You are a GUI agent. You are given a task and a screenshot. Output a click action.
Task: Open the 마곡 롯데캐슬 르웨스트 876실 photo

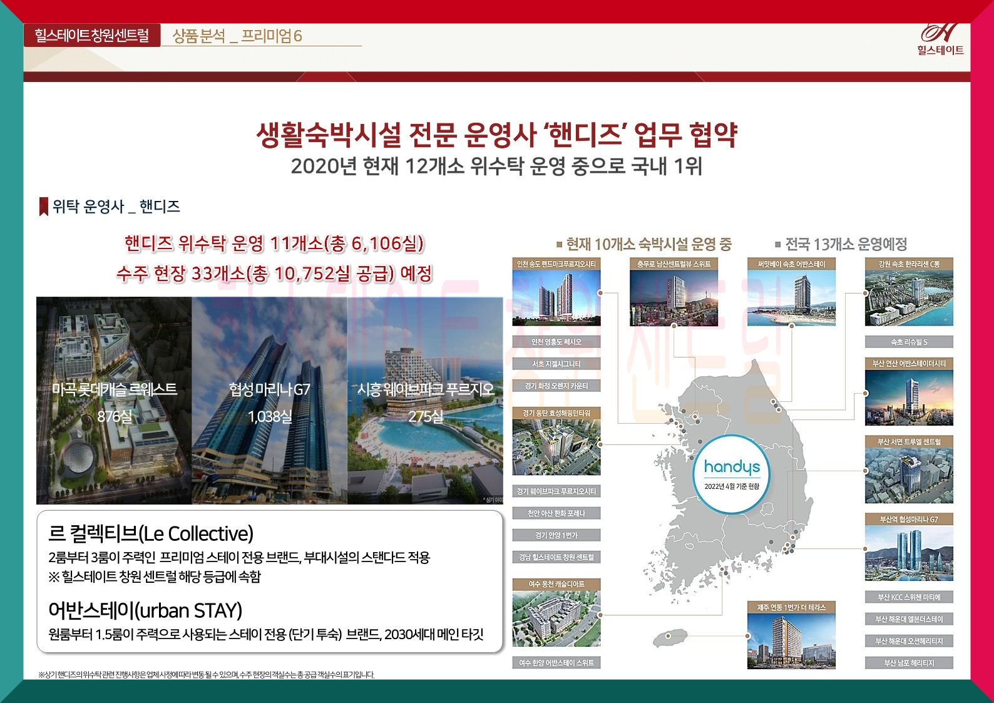[114, 401]
